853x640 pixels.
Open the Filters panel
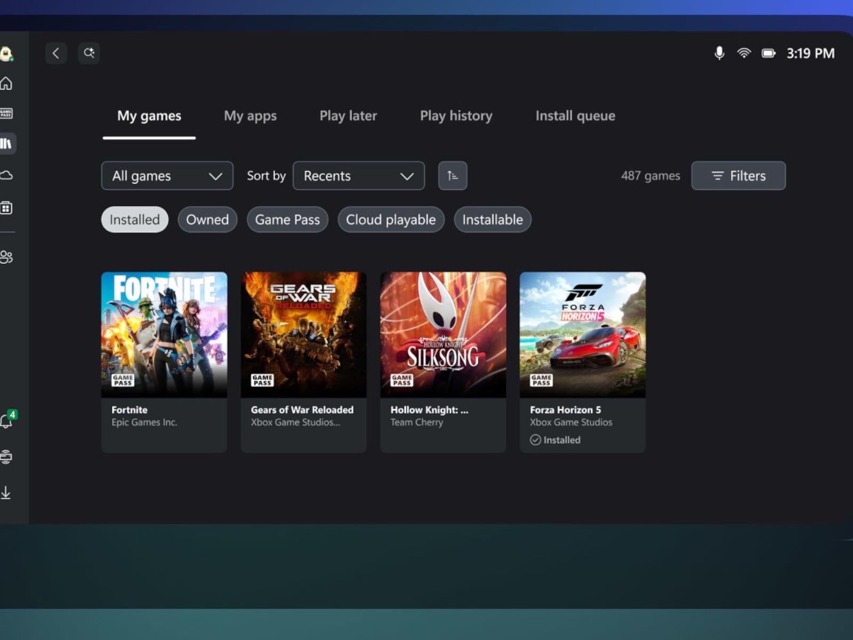click(x=738, y=175)
